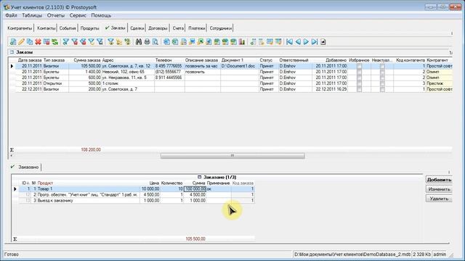Switch to the Сотрудники tab
The height and width of the screenshot is (261, 465).
[x=220, y=28]
